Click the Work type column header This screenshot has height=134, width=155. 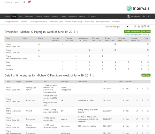tap(64, 81)
